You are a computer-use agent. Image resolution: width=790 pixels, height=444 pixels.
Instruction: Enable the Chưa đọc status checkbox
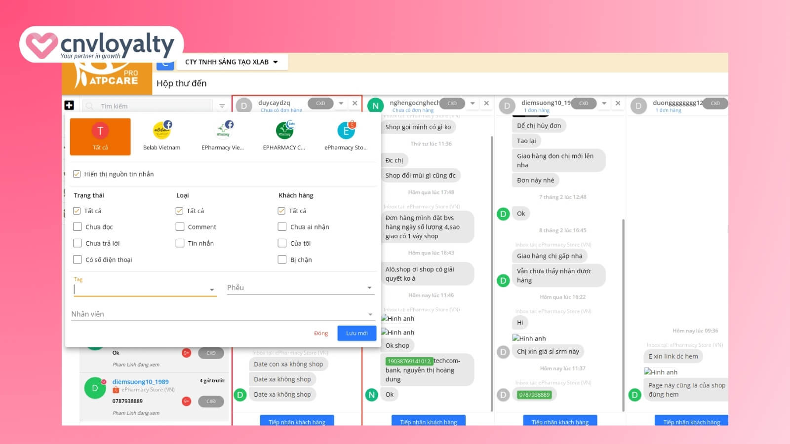[78, 227]
